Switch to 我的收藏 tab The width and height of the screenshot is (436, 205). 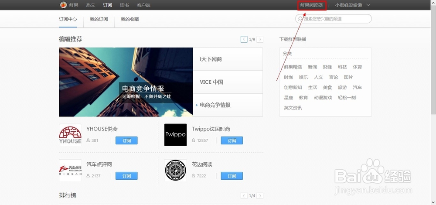130,19
